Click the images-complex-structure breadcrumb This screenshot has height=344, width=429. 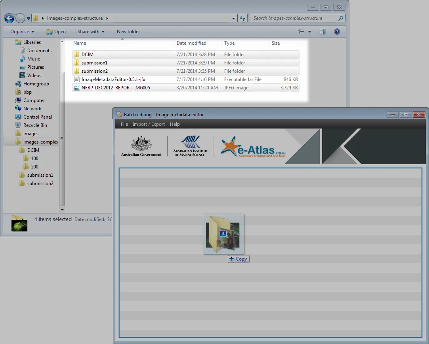tap(75, 18)
